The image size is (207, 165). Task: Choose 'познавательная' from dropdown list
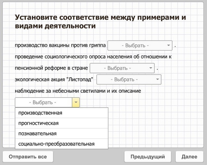click(x=62, y=133)
